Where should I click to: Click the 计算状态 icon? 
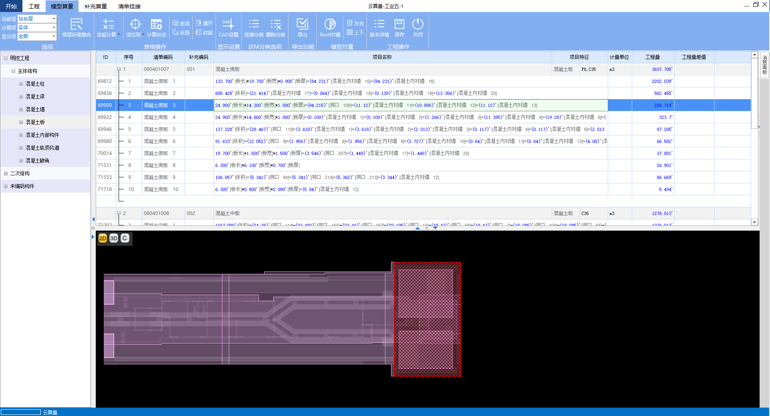[x=156, y=27]
